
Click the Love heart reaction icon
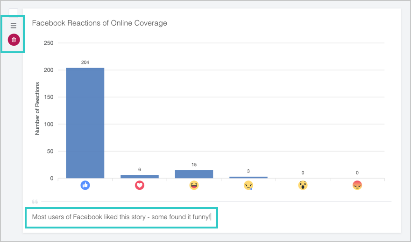click(140, 185)
